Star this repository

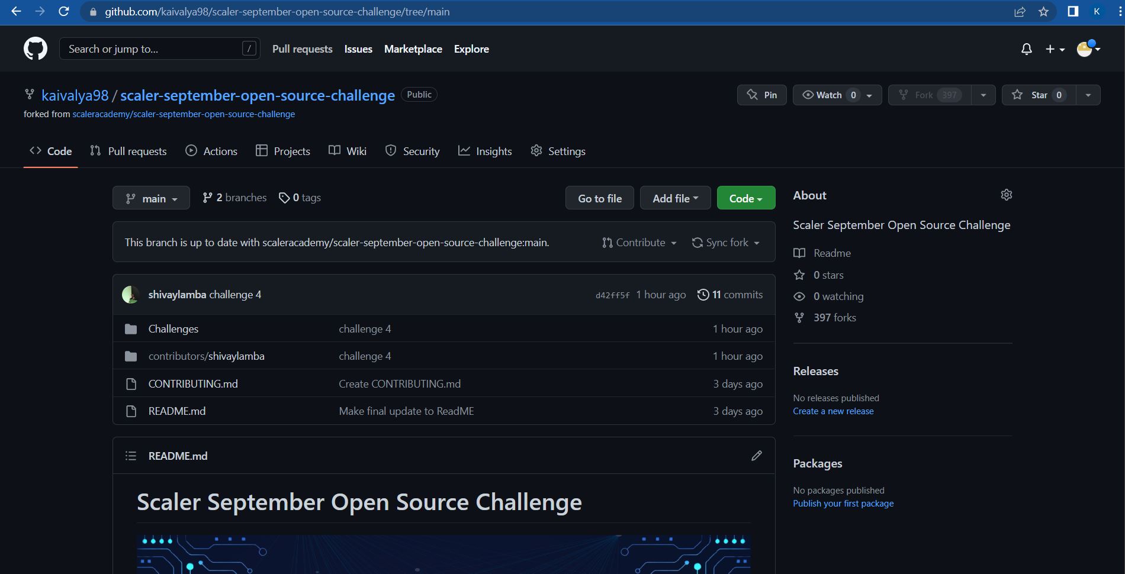(x=1039, y=95)
